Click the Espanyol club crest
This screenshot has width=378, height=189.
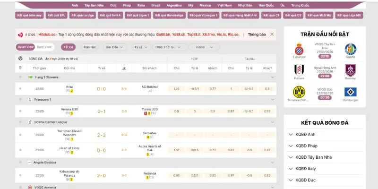pyautogui.click(x=299, y=49)
